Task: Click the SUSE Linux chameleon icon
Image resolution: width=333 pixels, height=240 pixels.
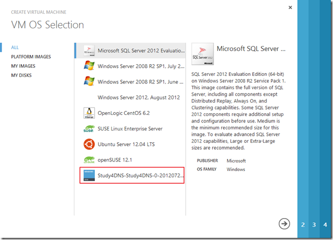Action: click(89, 129)
